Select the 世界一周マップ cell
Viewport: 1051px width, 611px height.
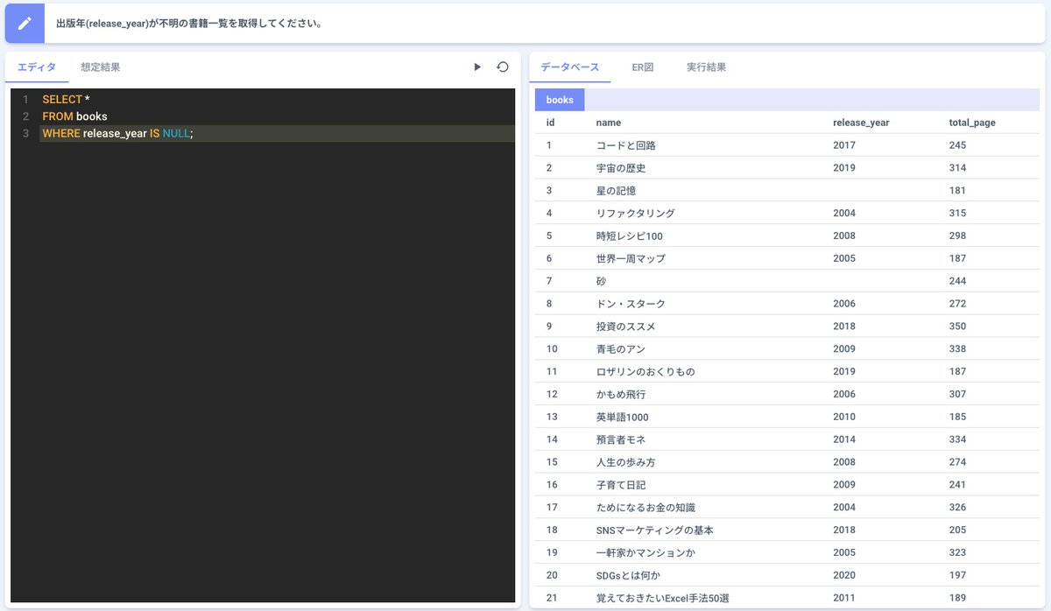coord(631,259)
